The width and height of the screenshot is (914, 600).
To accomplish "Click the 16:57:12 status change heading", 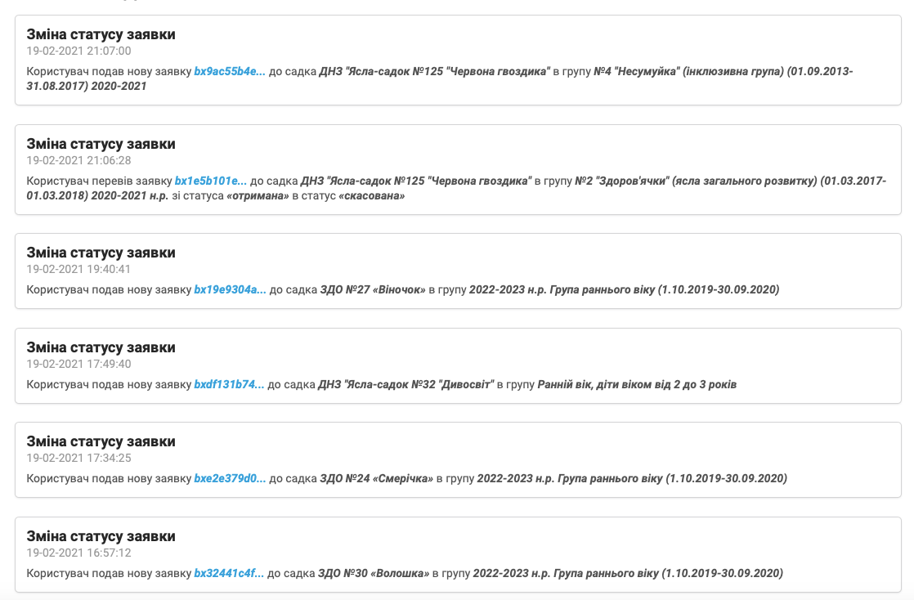I will 101,536.
